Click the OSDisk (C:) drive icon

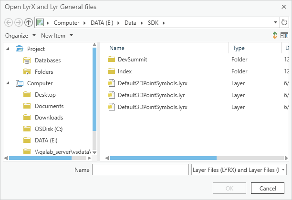pos(27,129)
